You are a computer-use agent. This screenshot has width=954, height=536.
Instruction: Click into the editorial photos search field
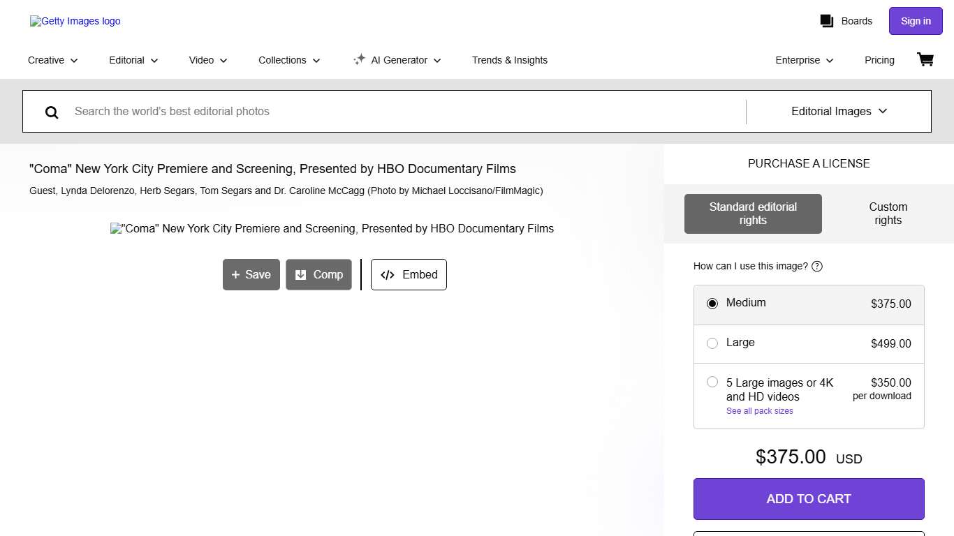(x=405, y=111)
